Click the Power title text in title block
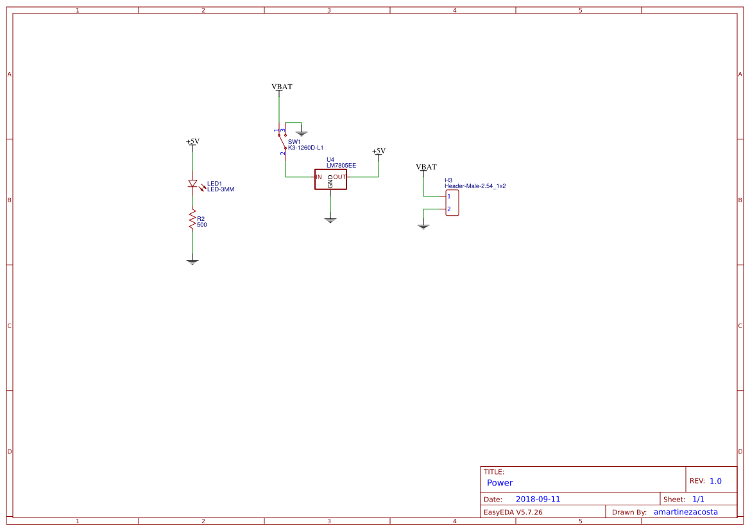750x531 pixels. (x=500, y=482)
